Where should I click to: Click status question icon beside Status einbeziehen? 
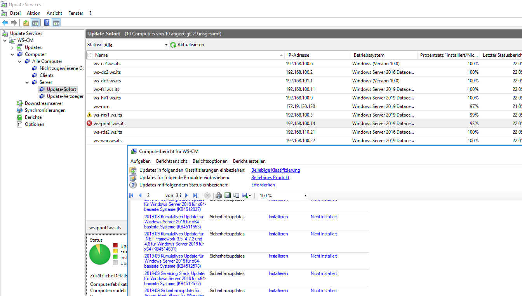(x=133, y=185)
